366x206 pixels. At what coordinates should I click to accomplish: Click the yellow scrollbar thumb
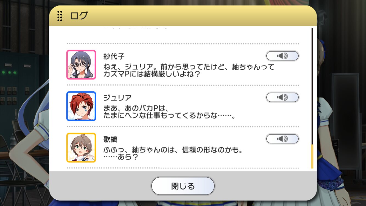coord(312,156)
